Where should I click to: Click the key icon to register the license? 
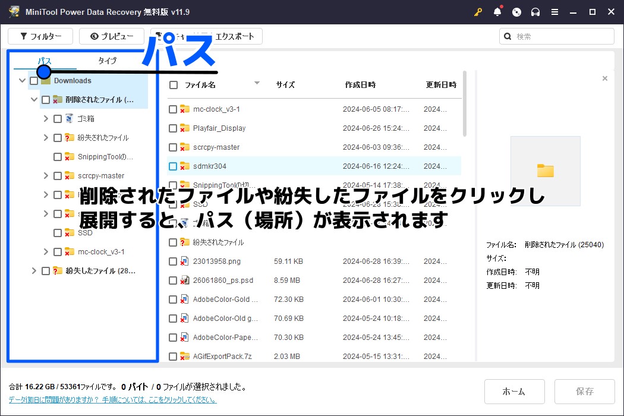(478, 11)
